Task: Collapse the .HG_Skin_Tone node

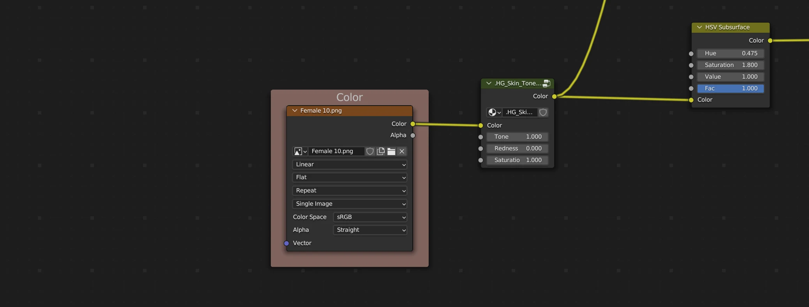Action: click(x=489, y=83)
